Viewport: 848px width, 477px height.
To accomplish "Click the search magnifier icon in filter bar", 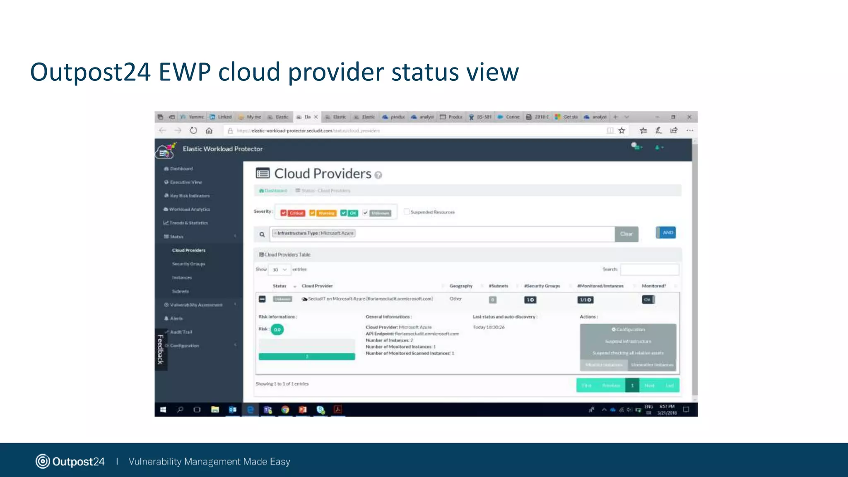I will 262,234.
